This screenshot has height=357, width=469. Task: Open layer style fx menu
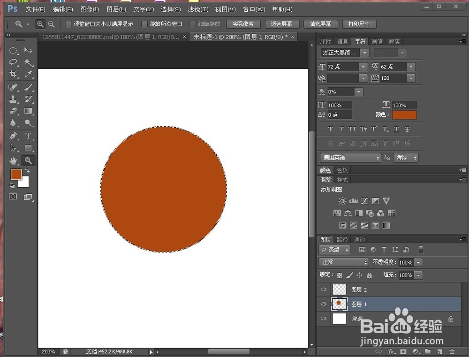(x=391, y=351)
